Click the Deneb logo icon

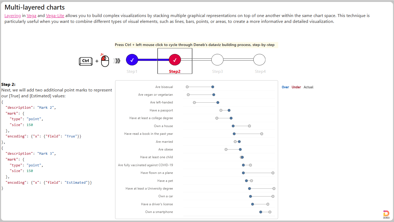tap(386, 215)
